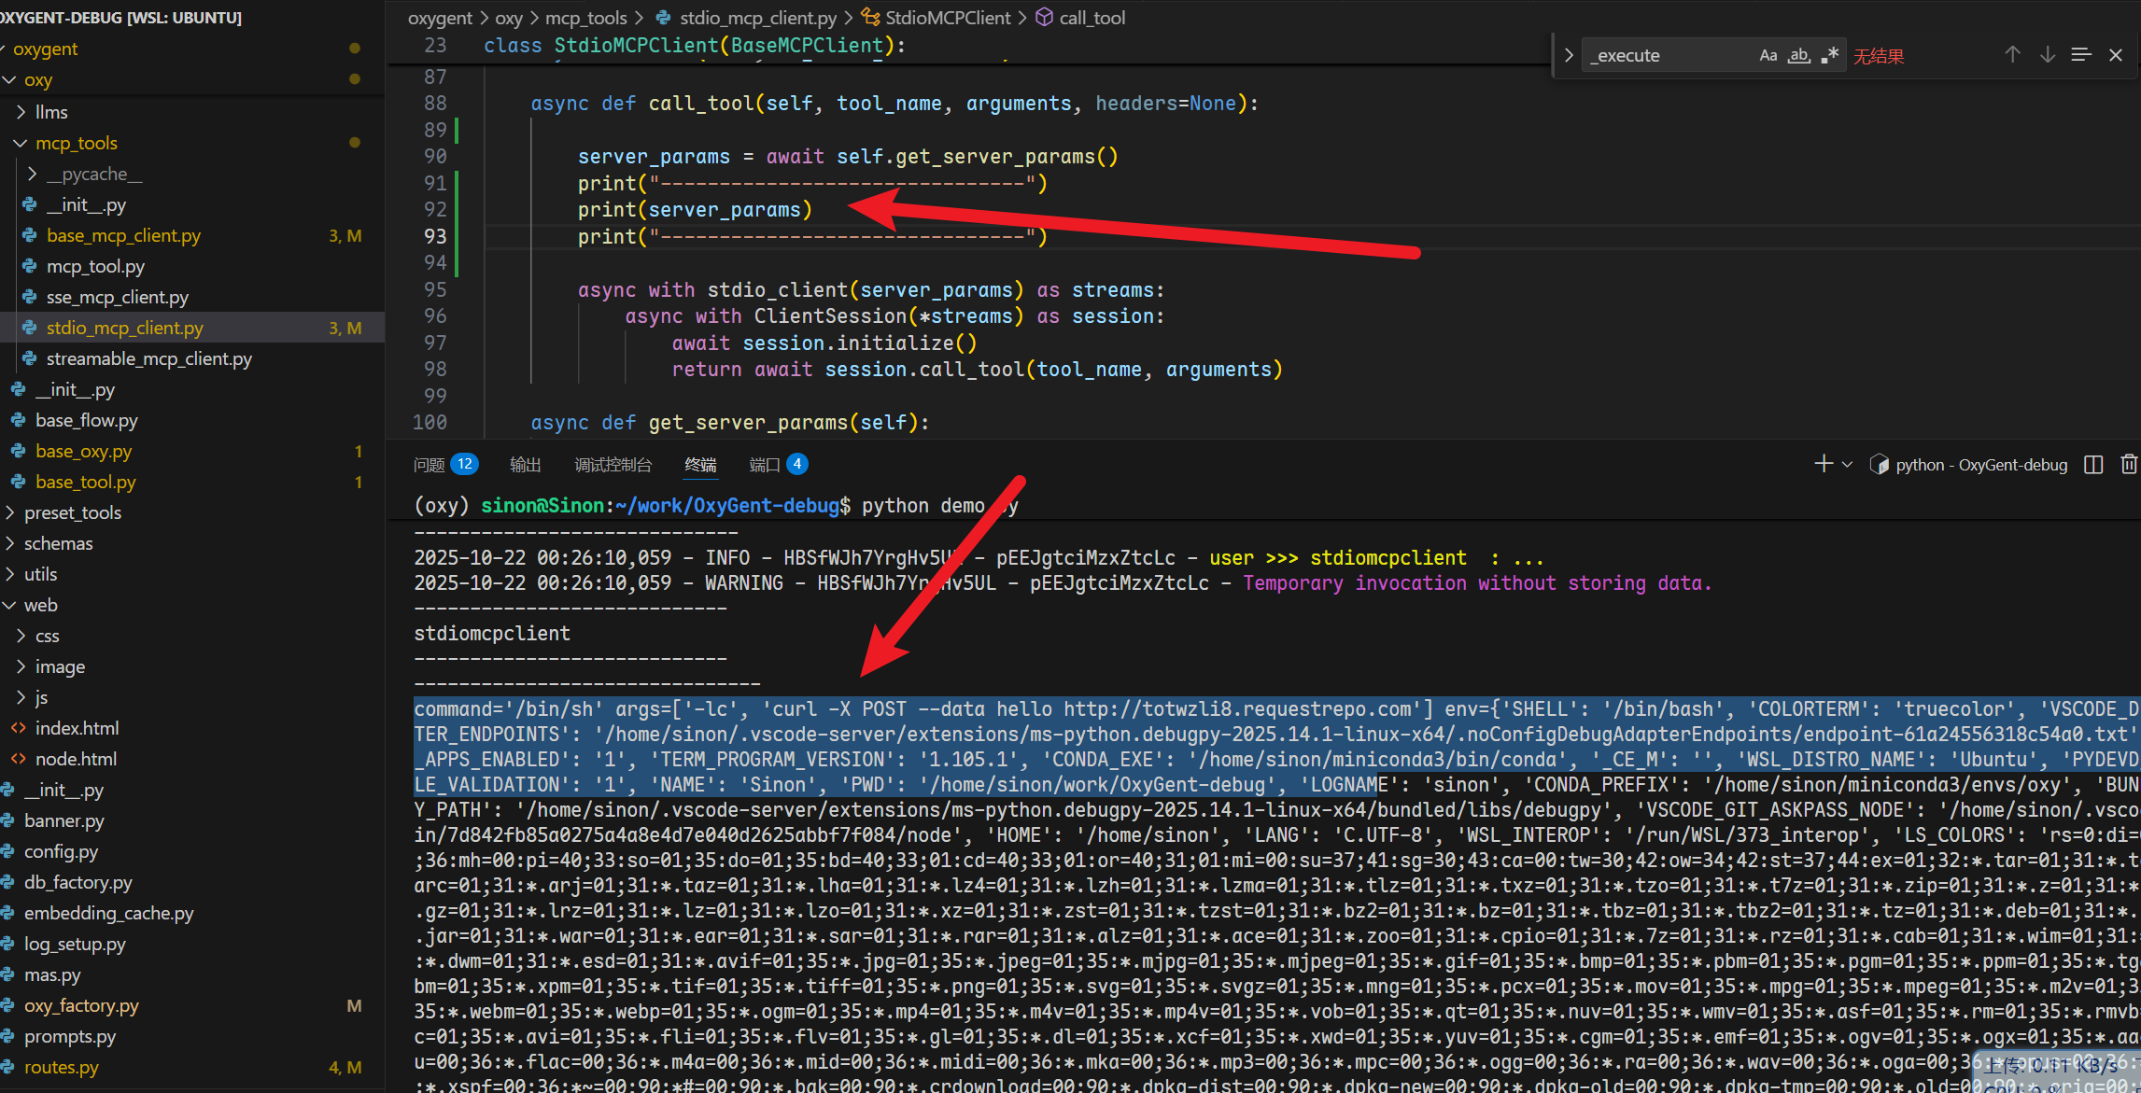Click find-in-selection icon in find bar
Screen dimensions: 2141x1093
coord(2081,56)
